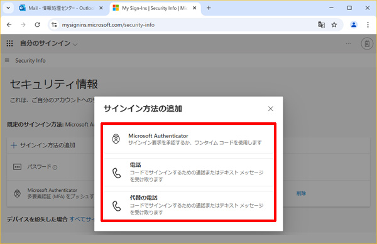Open the header ellipsis more options
This screenshot has width=377, height=244.
(348, 44)
